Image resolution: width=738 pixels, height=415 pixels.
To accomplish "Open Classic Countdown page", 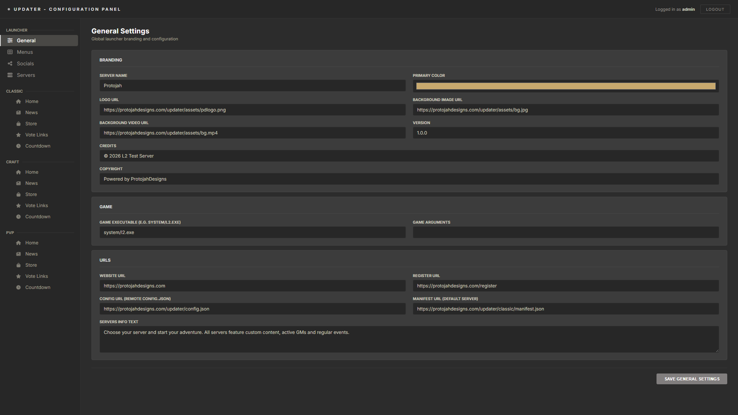I will pos(39,146).
